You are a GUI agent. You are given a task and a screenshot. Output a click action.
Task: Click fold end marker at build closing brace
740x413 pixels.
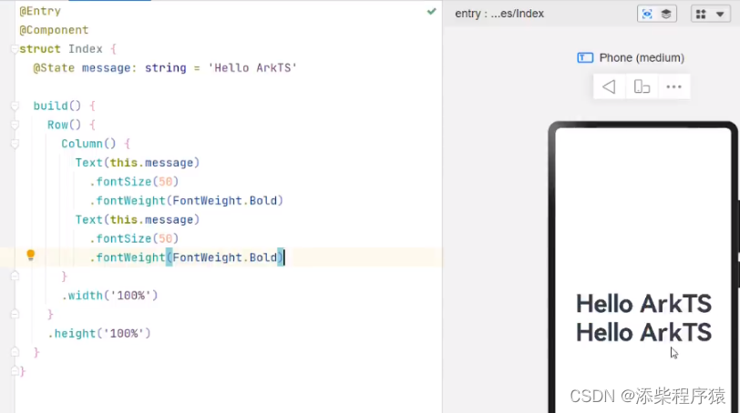tap(15, 352)
